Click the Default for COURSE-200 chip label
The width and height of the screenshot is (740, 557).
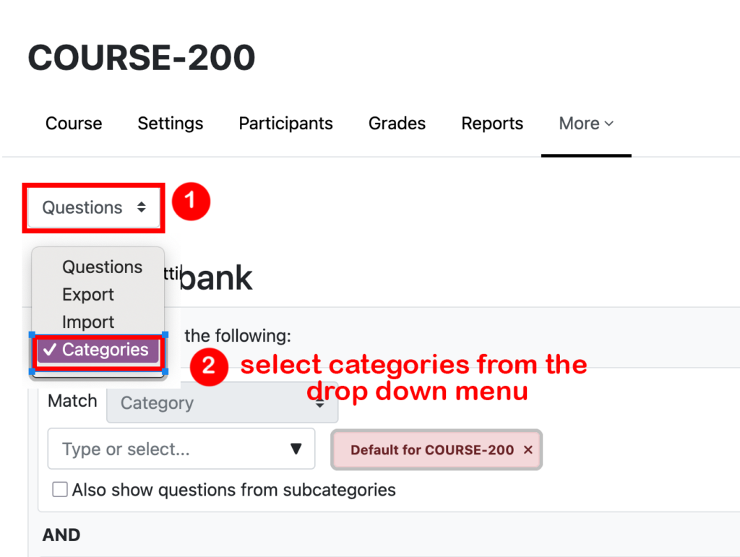pos(432,450)
